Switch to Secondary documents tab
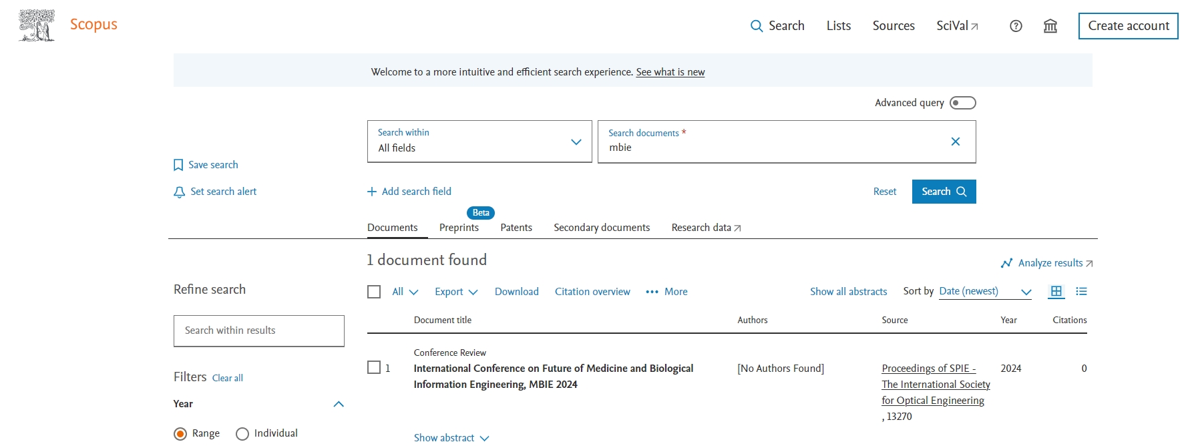Image resolution: width=1182 pixels, height=446 pixels. (602, 228)
